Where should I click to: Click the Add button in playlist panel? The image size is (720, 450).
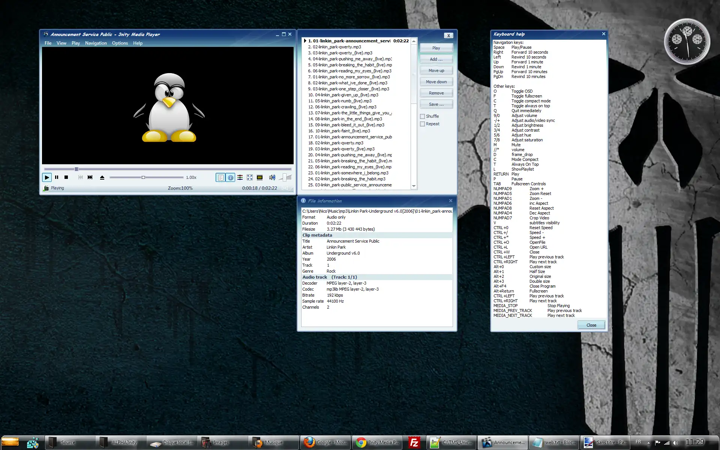pyautogui.click(x=435, y=58)
